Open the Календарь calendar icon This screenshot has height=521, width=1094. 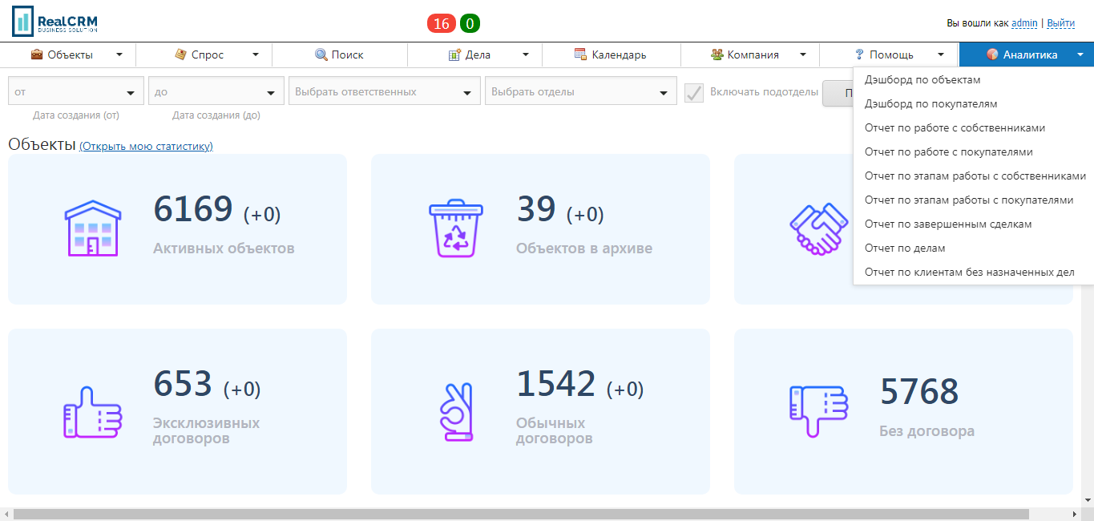pos(579,55)
